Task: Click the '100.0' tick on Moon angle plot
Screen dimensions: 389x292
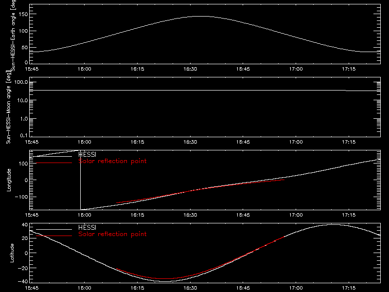Action: tap(21, 82)
